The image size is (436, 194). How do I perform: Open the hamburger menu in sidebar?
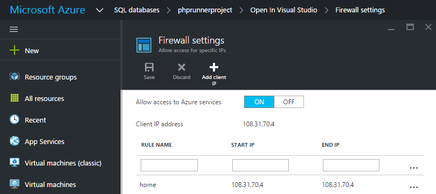point(13,30)
